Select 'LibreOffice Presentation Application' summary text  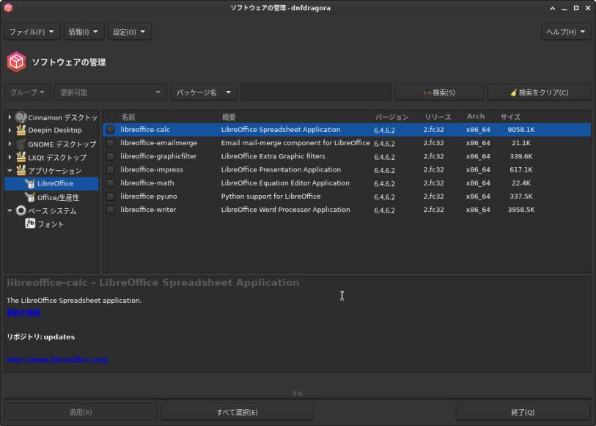pos(281,169)
